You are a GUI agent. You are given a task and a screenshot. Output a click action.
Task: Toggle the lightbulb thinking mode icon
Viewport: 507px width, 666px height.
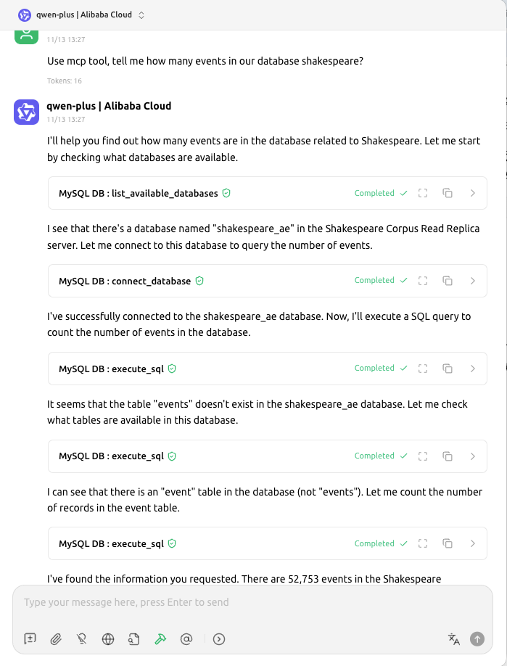(x=82, y=639)
